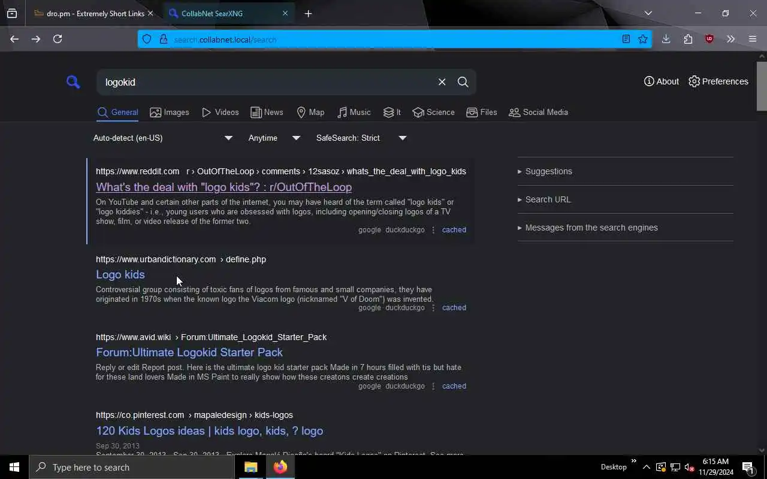Close the dro.pm tab
The height and width of the screenshot is (479, 767).
(x=150, y=13)
